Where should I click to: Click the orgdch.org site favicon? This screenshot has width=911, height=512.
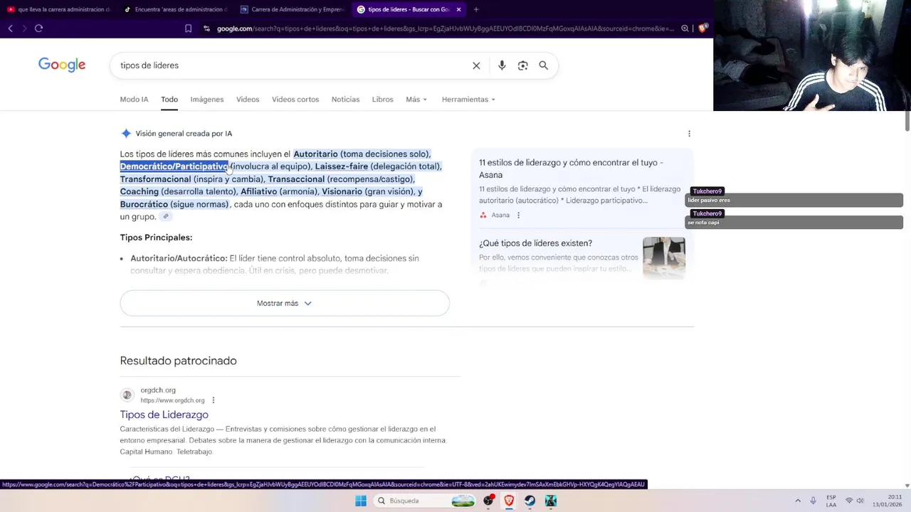click(127, 395)
